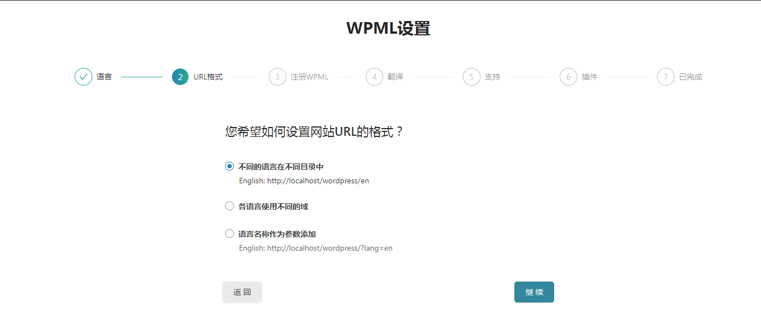Image resolution: width=761 pixels, height=318 pixels.
Task: Open the 插件 step label
Action: [x=590, y=77]
